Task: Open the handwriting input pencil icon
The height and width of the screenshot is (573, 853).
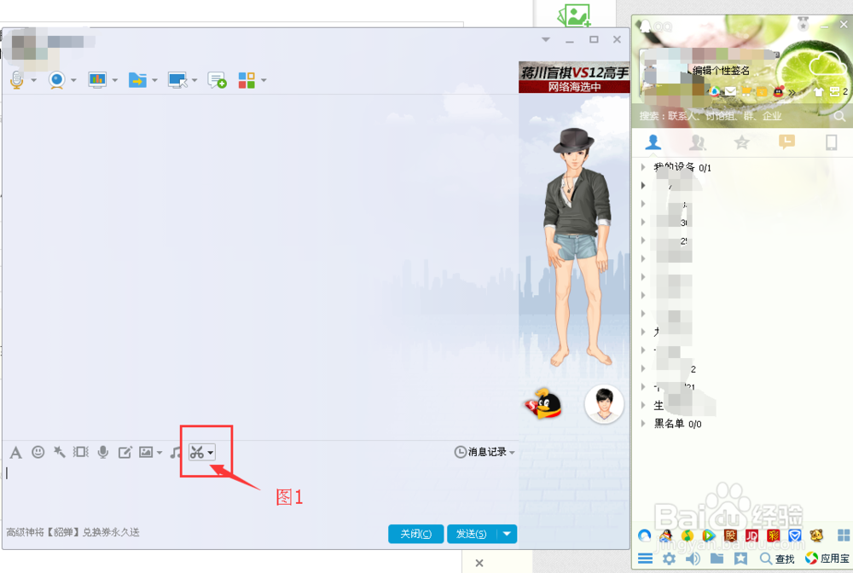Action: pos(125,452)
